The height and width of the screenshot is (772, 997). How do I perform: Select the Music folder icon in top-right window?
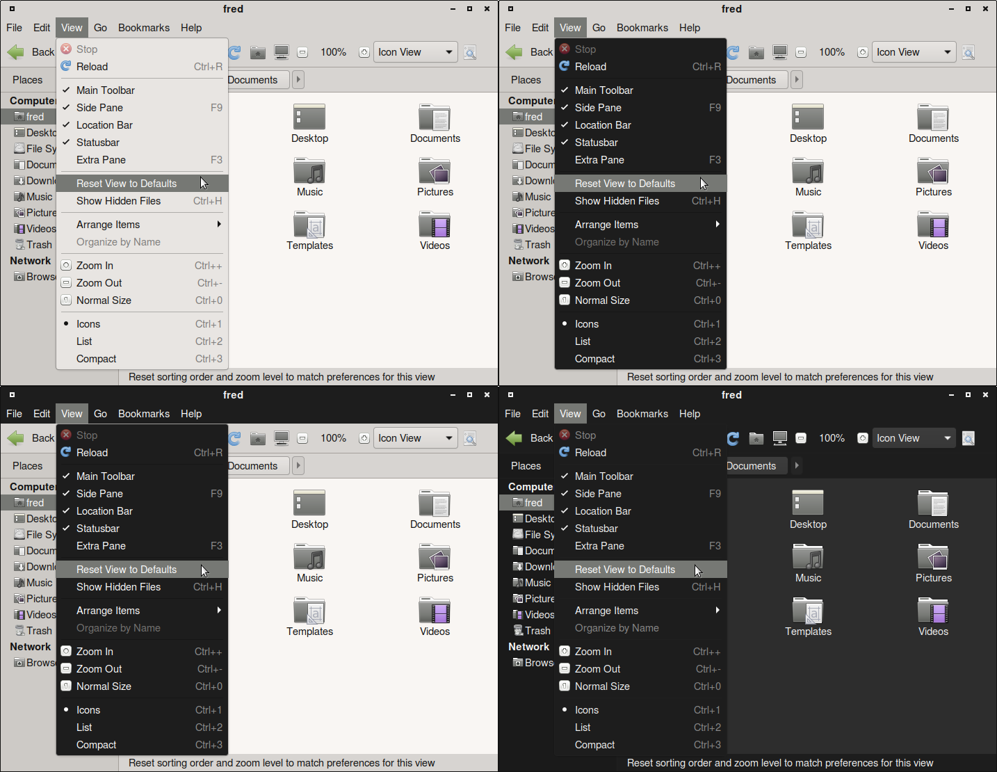808,170
